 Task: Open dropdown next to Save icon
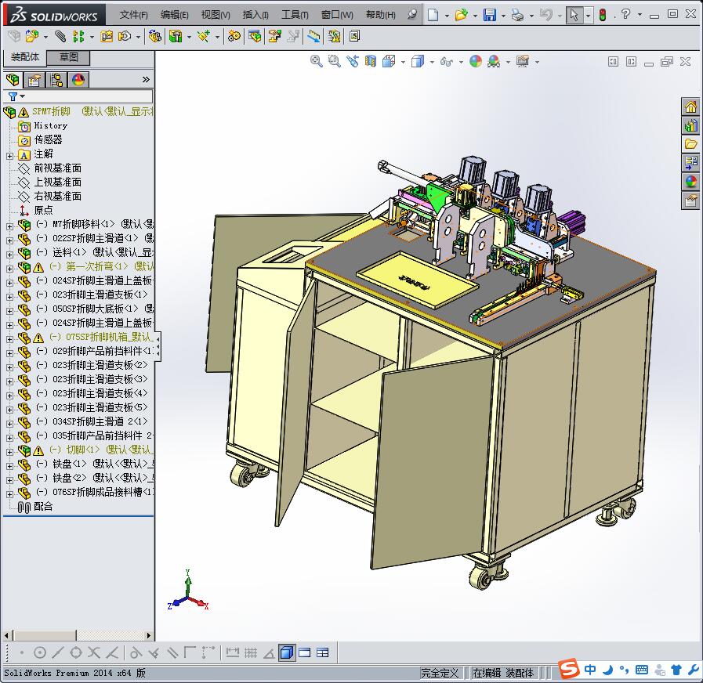(503, 16)
